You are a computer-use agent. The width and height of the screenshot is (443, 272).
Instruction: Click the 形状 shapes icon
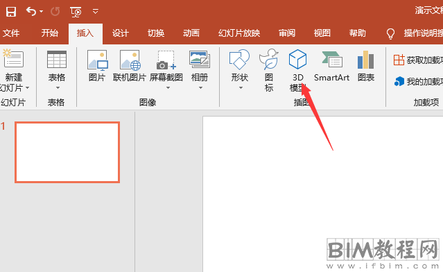coord(239,60)
